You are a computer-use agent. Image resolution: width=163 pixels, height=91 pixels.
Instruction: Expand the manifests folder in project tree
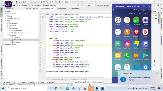click(6, 14)
